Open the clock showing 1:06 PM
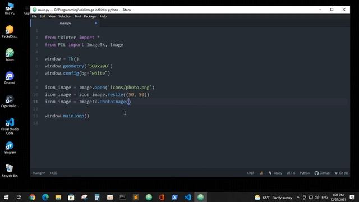Image resolution: width=359 pixels, height=202 pixels. (338, 197)
